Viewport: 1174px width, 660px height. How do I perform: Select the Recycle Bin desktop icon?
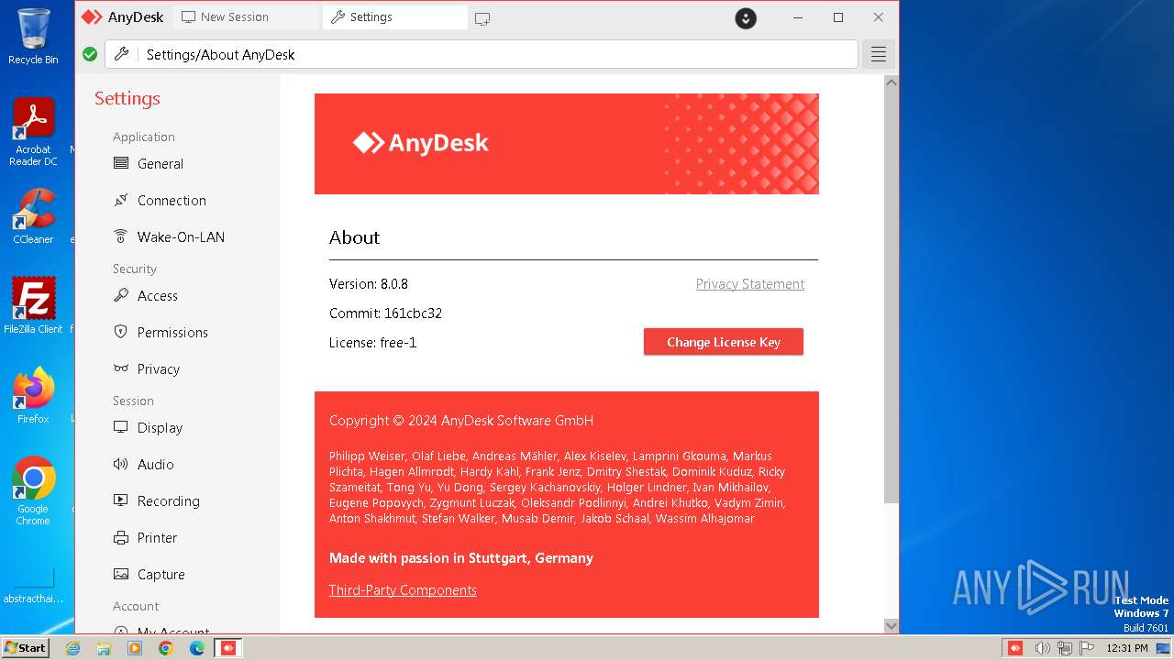pyautogui.click(x=33, y=37)
